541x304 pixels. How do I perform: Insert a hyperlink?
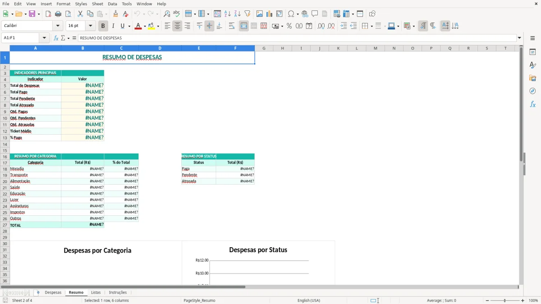pyautogui.click(x=305, y=14)
